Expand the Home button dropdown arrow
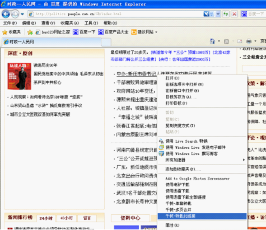 (x=219, y=41)
